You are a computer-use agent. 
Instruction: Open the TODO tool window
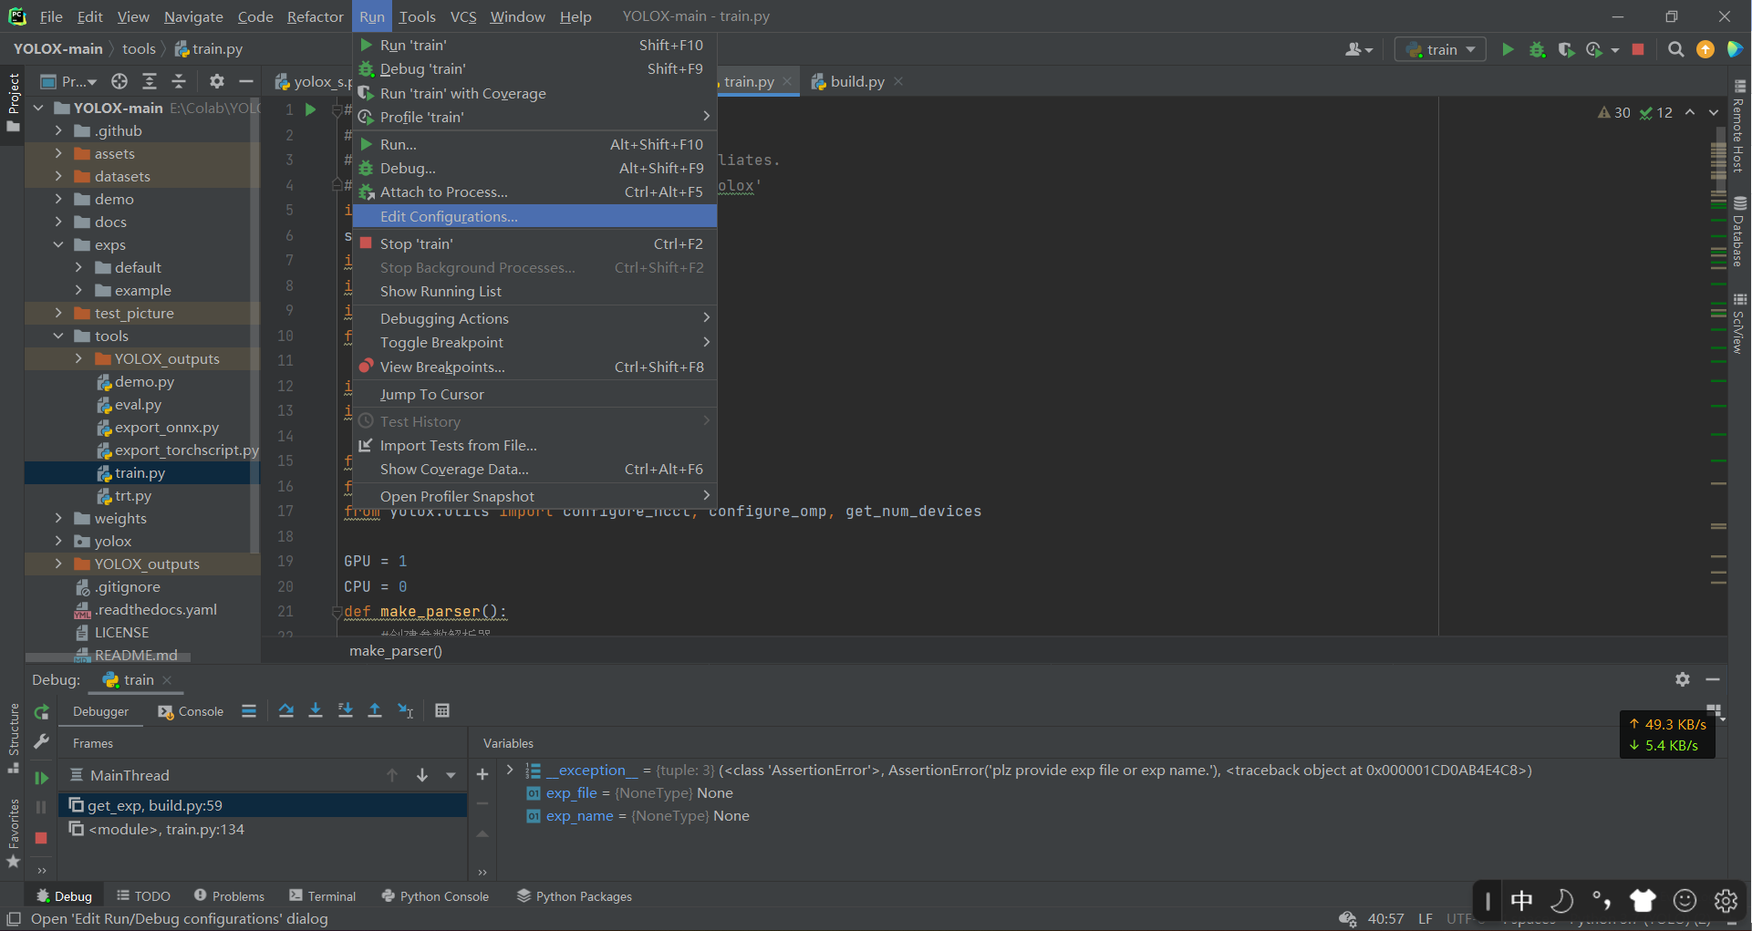(143, 896)
